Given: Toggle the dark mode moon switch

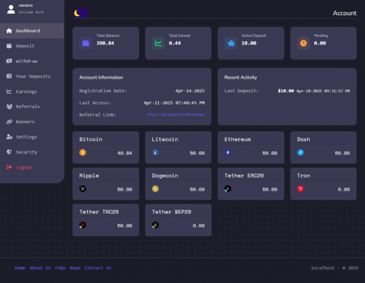Looking at the screenshot, I should (x=81, y=13).
